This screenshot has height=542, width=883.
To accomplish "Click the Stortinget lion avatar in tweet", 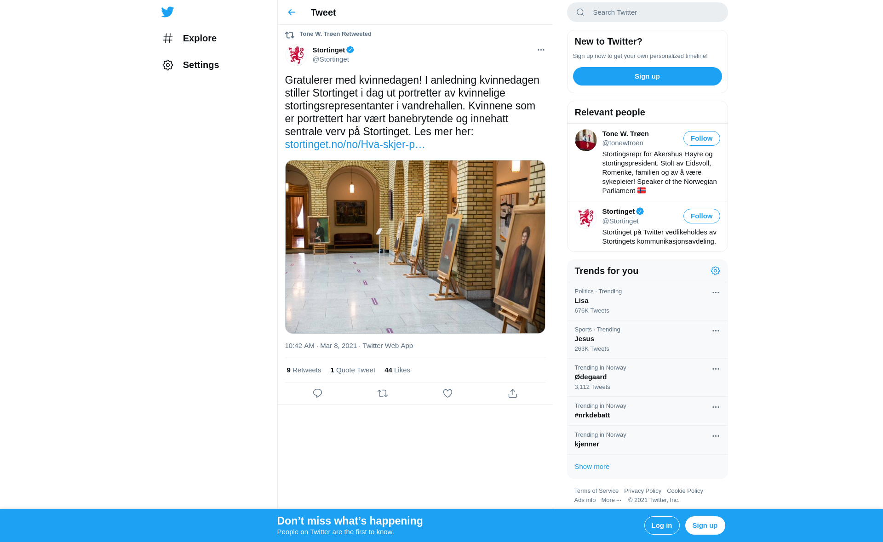I will click(296, 55).
